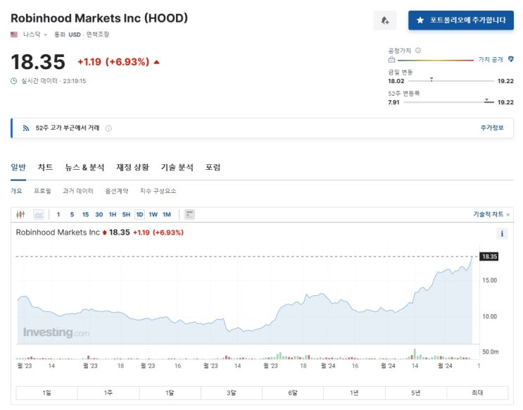The image size is (523, 410).
Task: Click the 18.35 price label on the chart axis
Action: [x=489, y=256]
